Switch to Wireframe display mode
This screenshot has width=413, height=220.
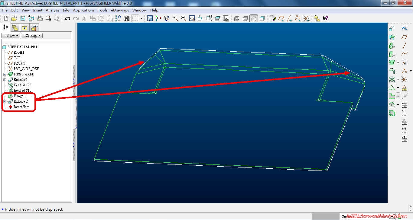tap(236, 18)
